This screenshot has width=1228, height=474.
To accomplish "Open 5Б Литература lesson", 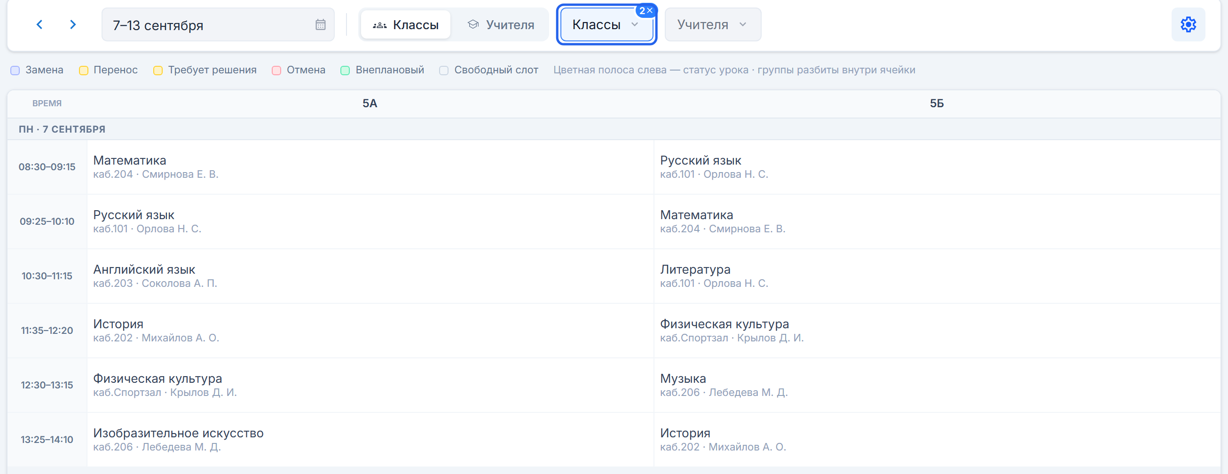I will (x=937, y=276).
